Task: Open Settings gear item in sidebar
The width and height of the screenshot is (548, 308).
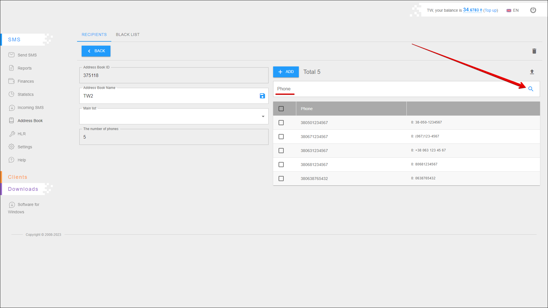Action: pyautogui.click(x=25, y=147)
